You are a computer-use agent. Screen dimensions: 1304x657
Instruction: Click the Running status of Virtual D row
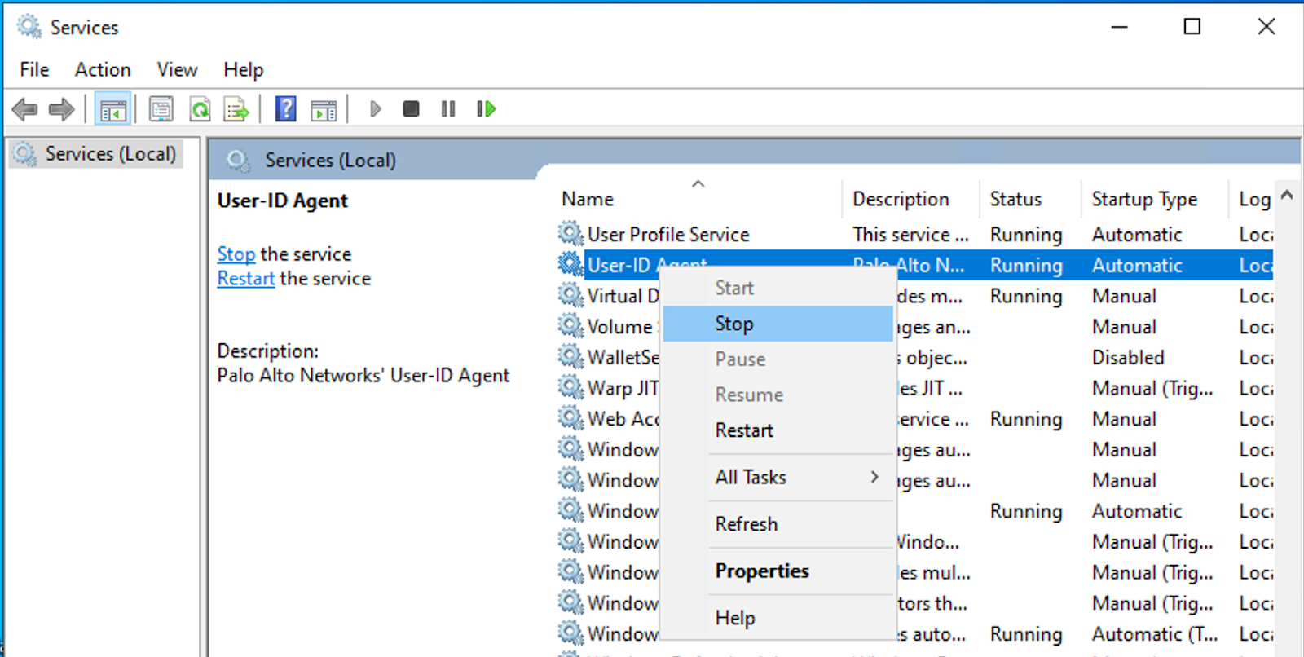coord(1026,296)
